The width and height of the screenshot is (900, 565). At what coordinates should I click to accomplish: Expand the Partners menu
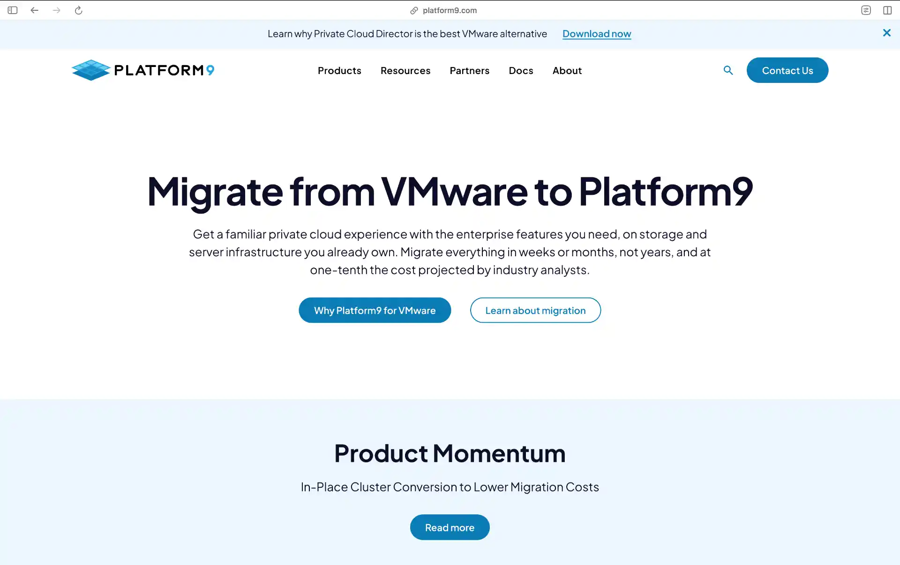coord(470,70)
